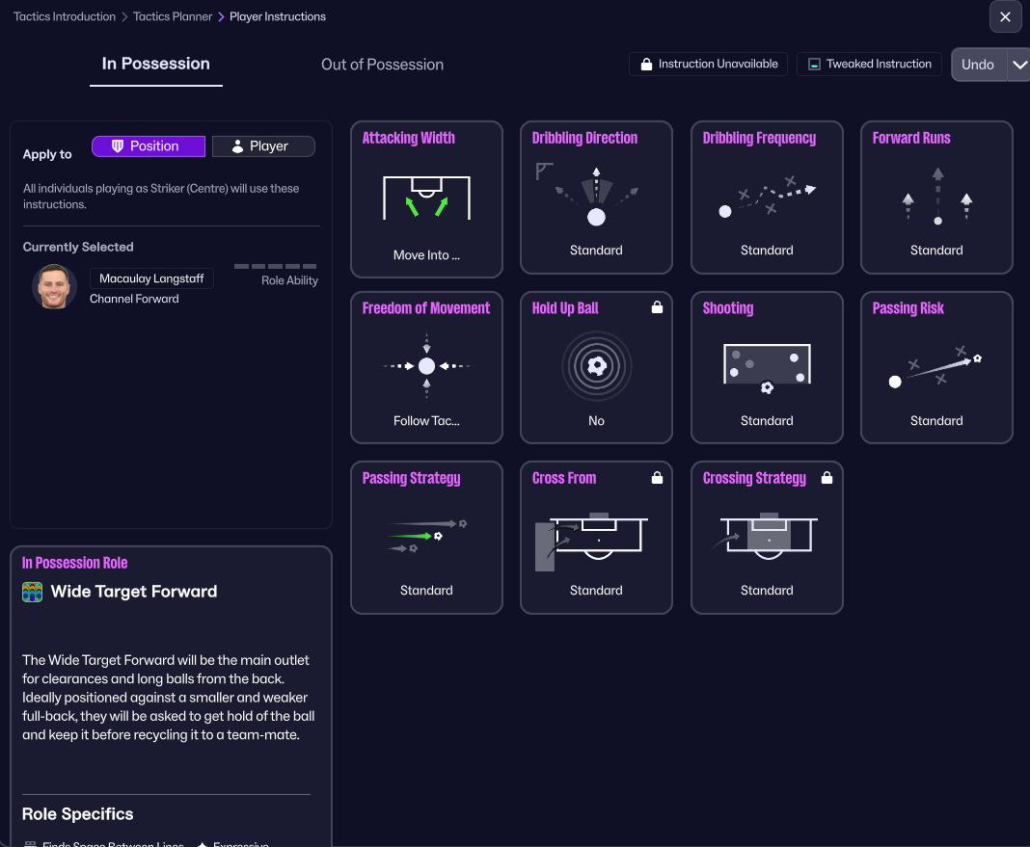Open the Shooting pitch diagram icon

click(x=767, y=368)
